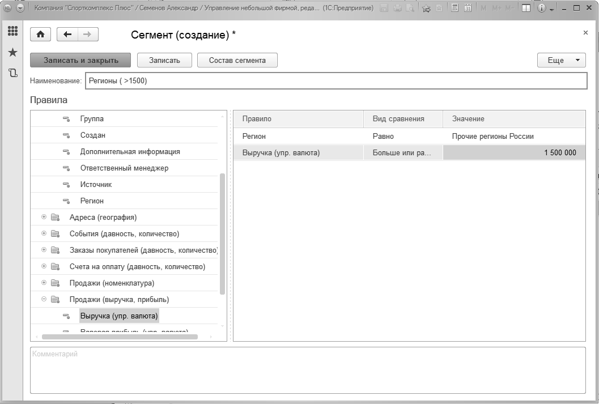The width and height of the screenshot is (599, 404).
Task: Click the M- memory subtract button
Action: click(x=509, y=8)
